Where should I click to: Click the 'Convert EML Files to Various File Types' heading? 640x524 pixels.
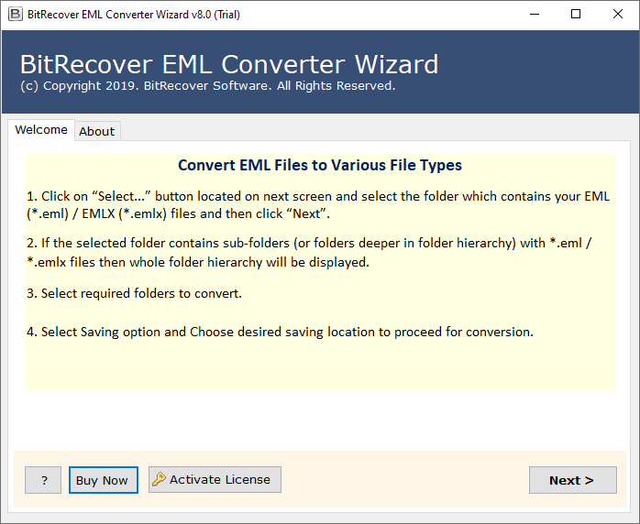(320, 166)
